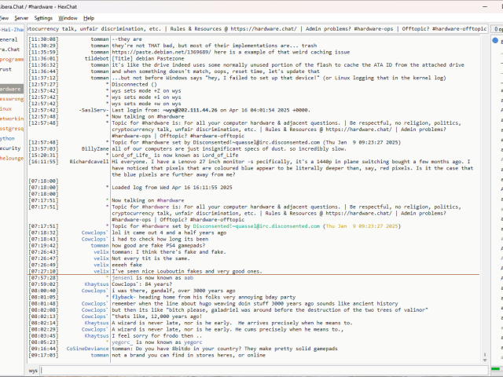Screen dimensions: 503x377
Task: Go to the #python channel
Action: click(8, 137)
